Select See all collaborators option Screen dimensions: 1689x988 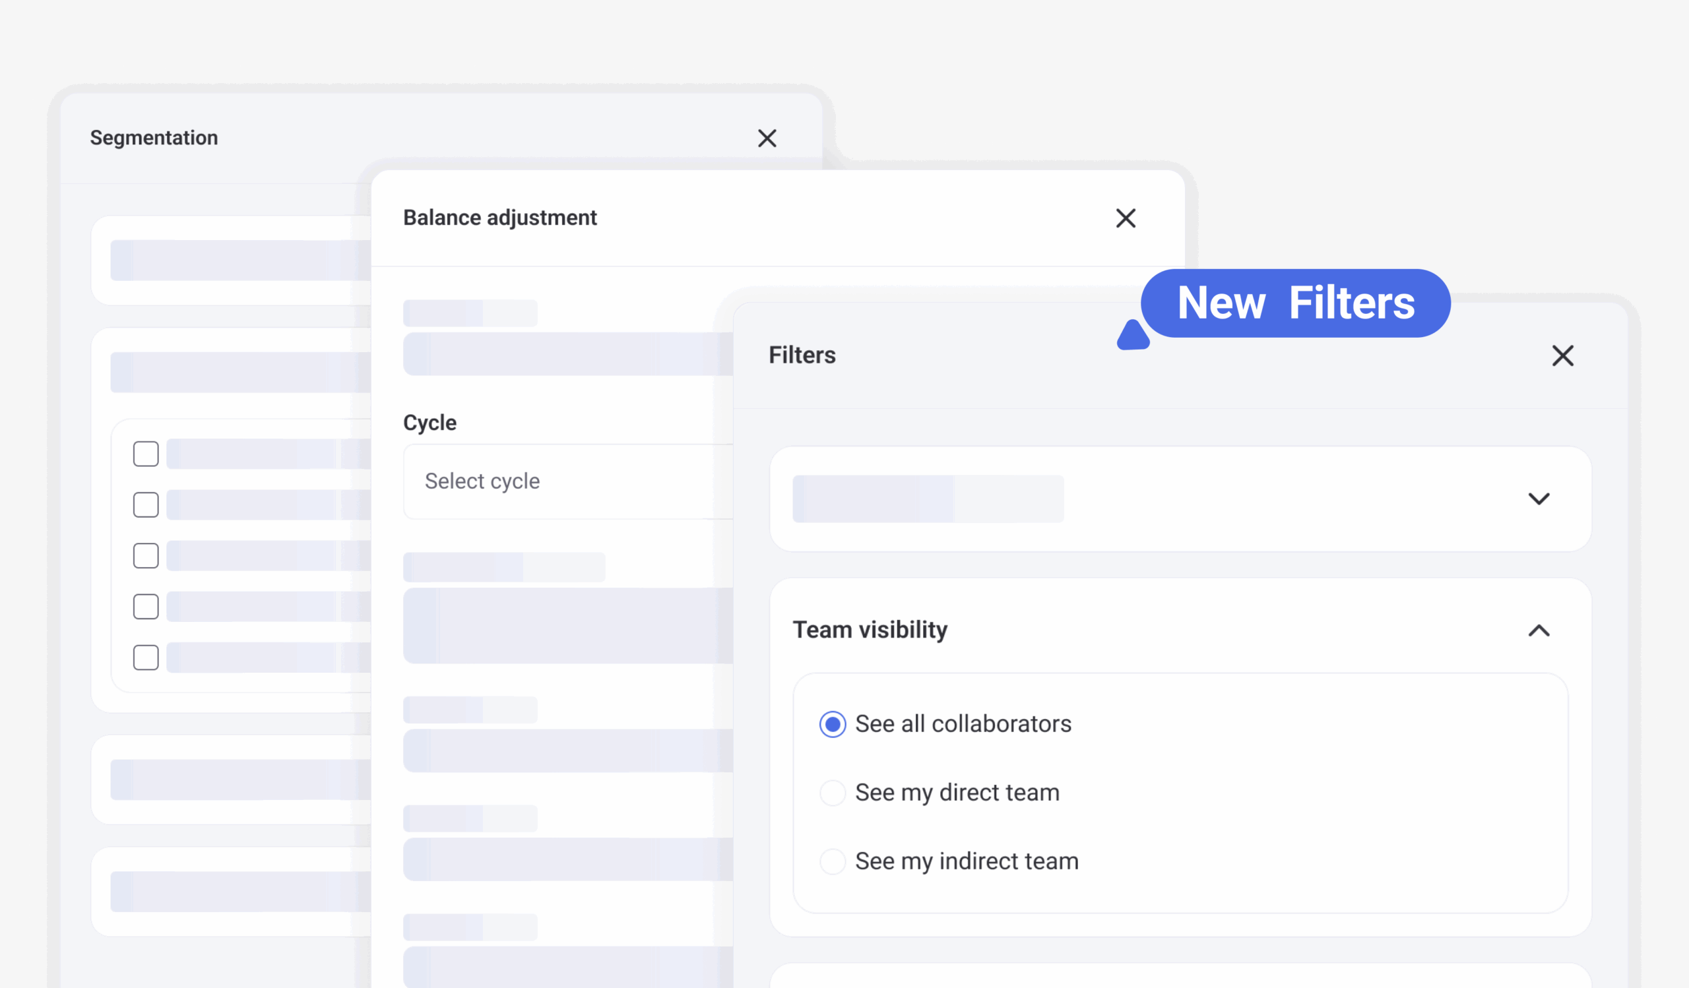point(833,724)
